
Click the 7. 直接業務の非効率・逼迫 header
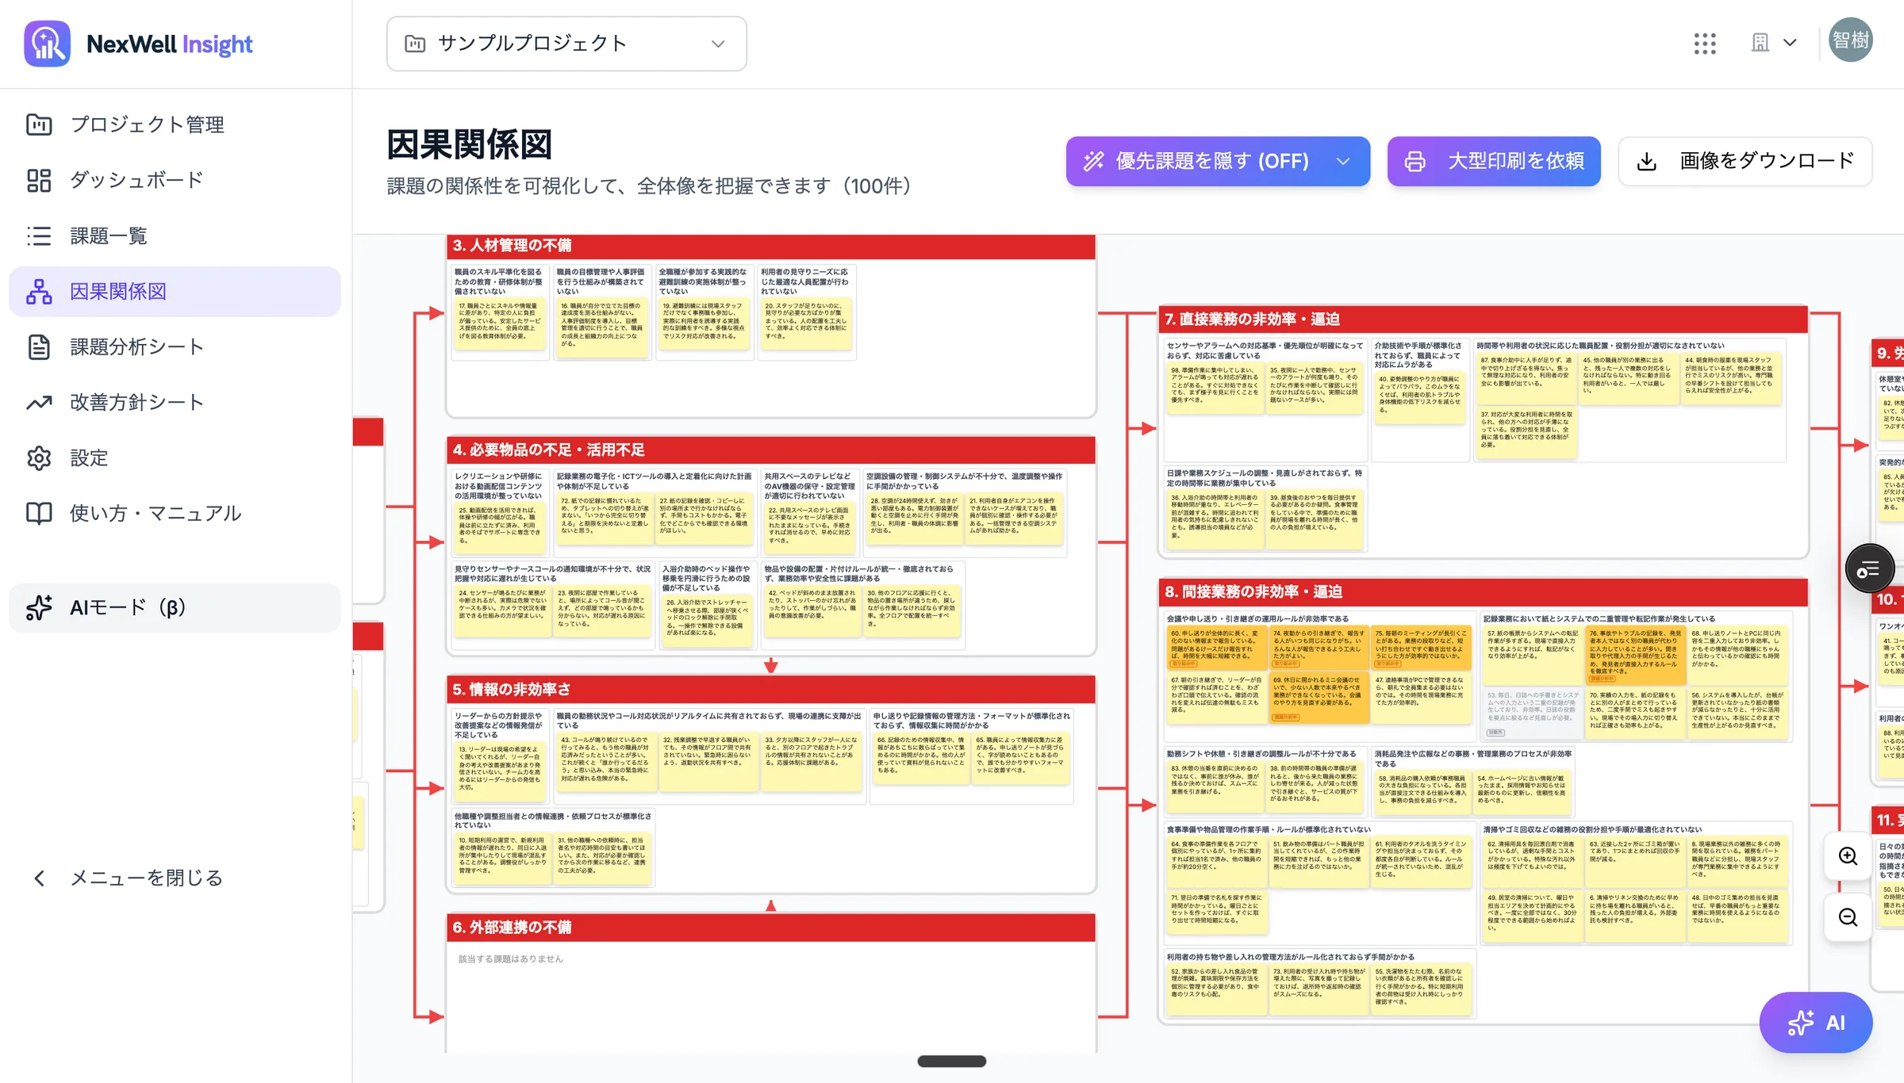pos(1483,320)
